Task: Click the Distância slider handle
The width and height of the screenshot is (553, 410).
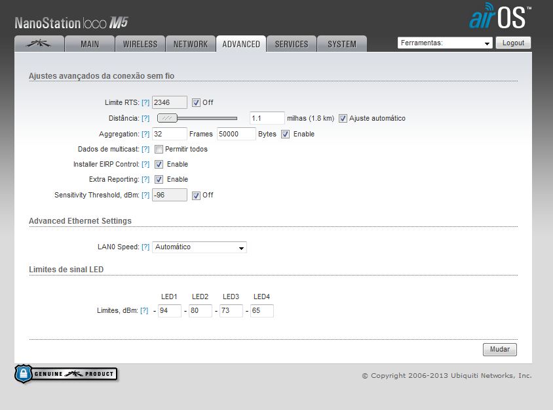Action: click(167, 118)
